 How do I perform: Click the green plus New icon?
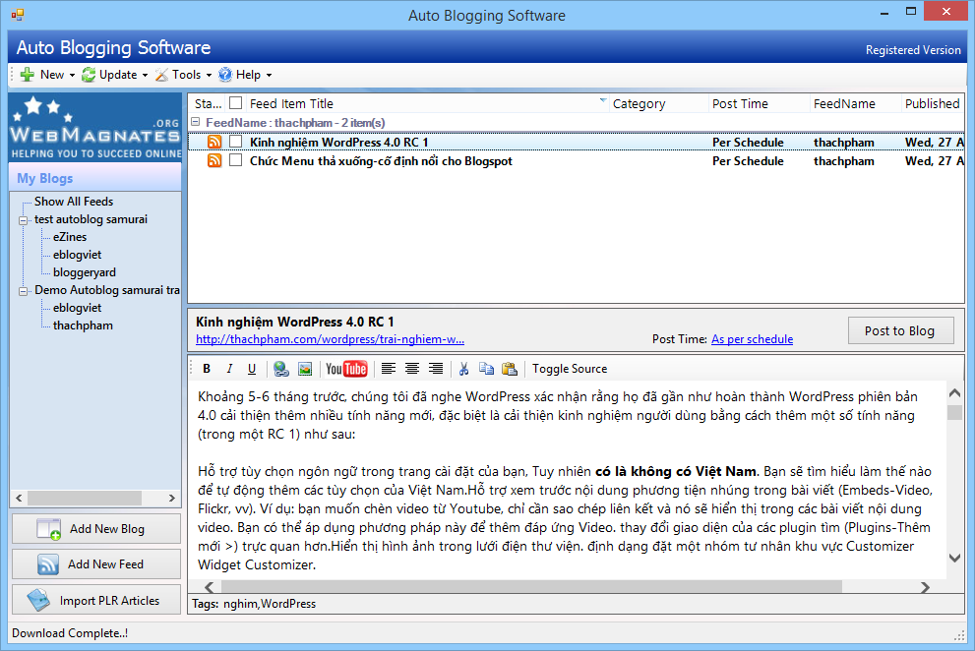pyautogui.click(x=28, y=75)
